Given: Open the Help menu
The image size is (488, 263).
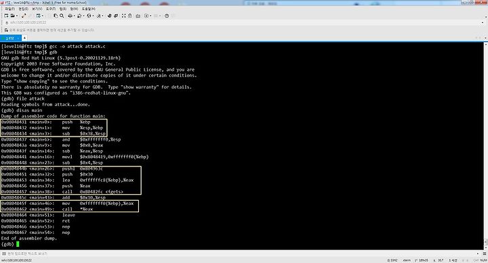Looking at the screenshot, I should (x=89, y=9).
